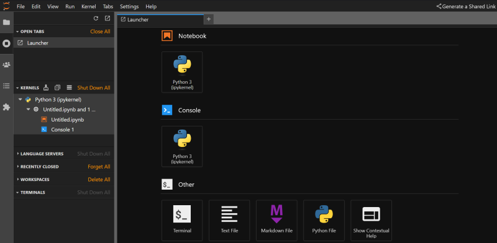Click Delete All in Workspaces

(x=99, y=179)
